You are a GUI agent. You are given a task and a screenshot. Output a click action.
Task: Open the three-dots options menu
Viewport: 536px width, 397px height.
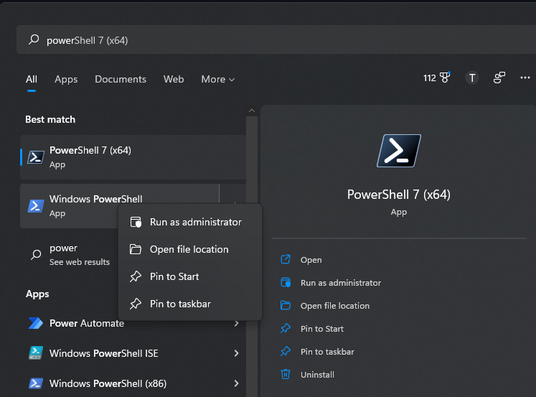click(x=525, y=78)
